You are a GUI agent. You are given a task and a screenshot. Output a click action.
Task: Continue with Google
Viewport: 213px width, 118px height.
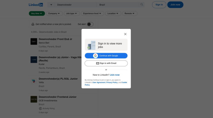click(106, 56)
